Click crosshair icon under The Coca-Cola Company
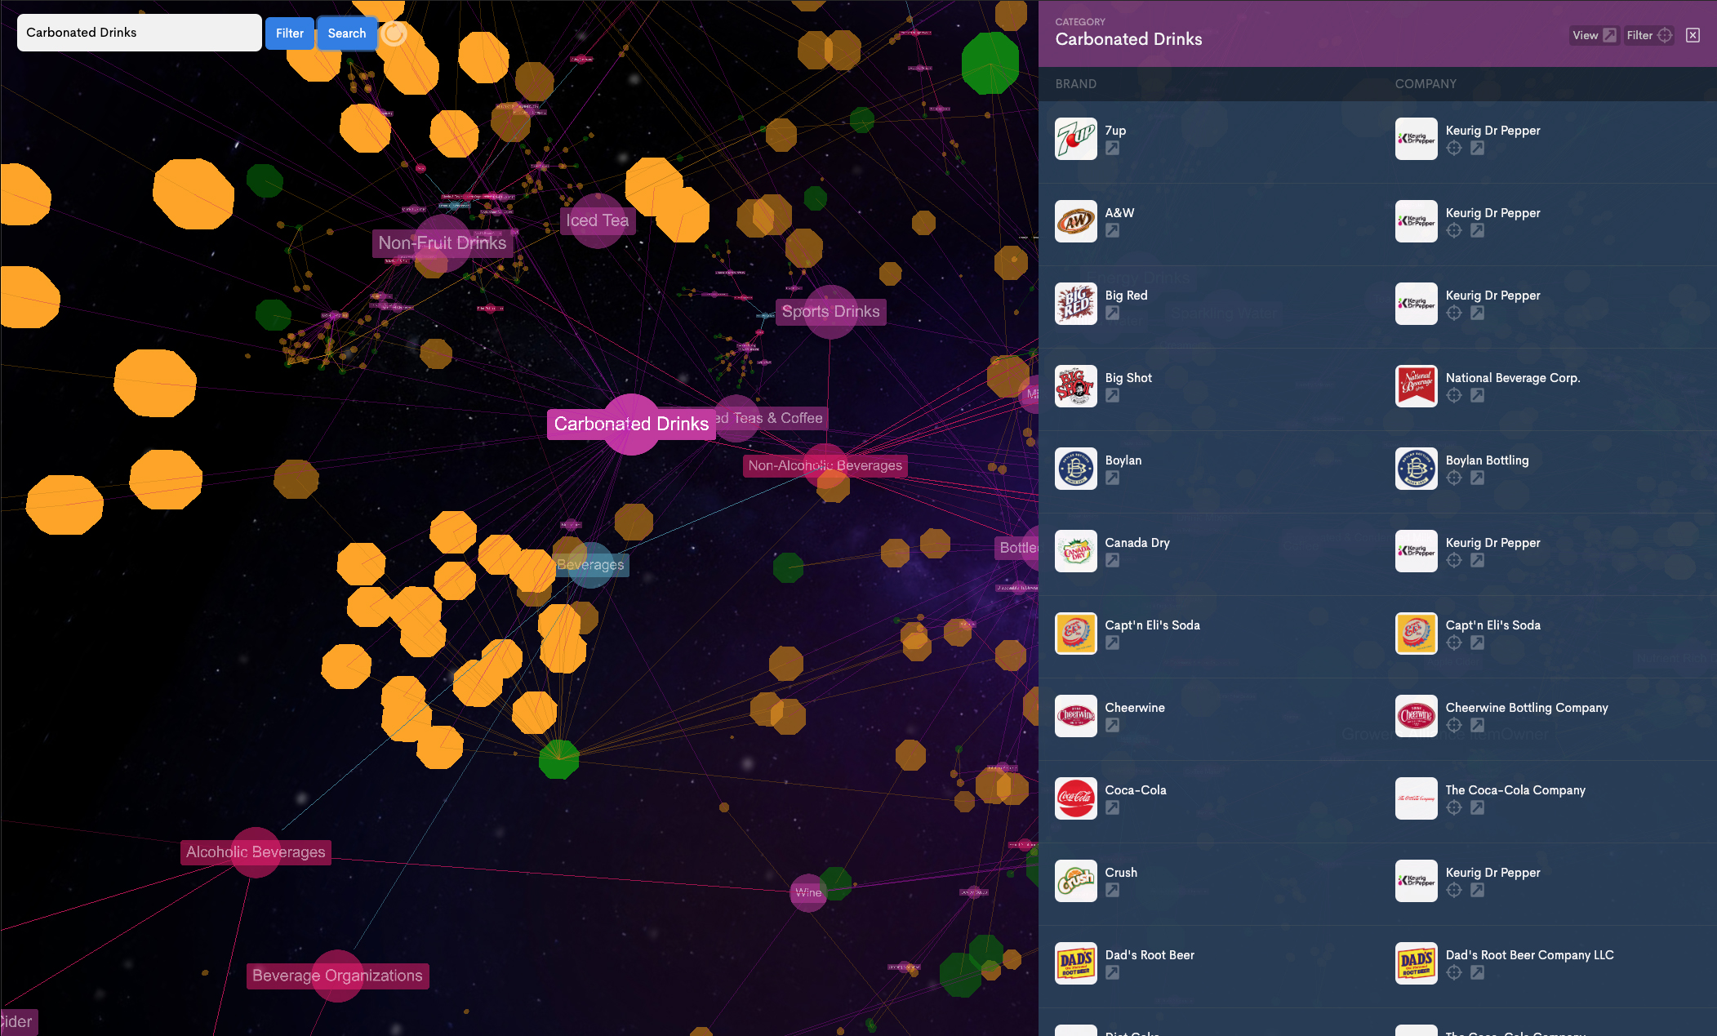Image resolution: width=1717 pixels, height=1036 pixels. tap(1453, 808)
